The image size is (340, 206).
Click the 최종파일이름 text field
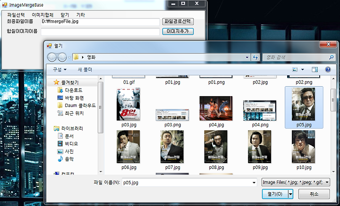point(101,22)
